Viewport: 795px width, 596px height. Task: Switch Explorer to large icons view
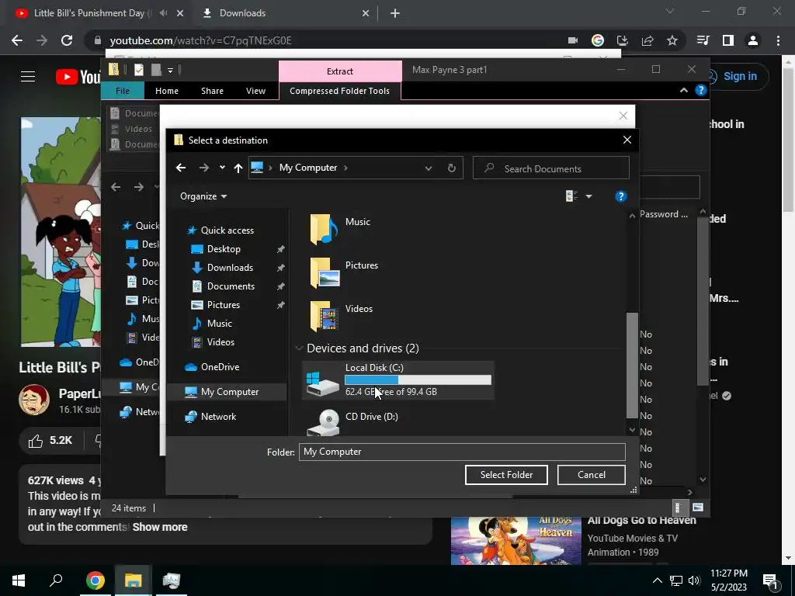698,508
